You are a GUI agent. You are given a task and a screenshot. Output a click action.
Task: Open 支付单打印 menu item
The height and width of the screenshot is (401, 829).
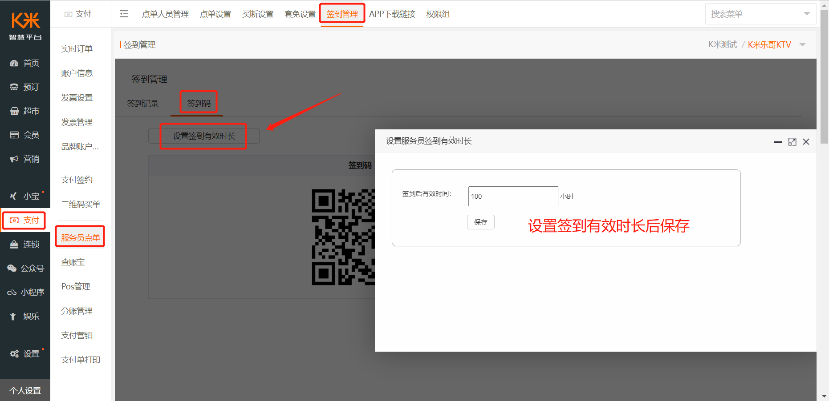pyautogui.click(x=81, y=360)
